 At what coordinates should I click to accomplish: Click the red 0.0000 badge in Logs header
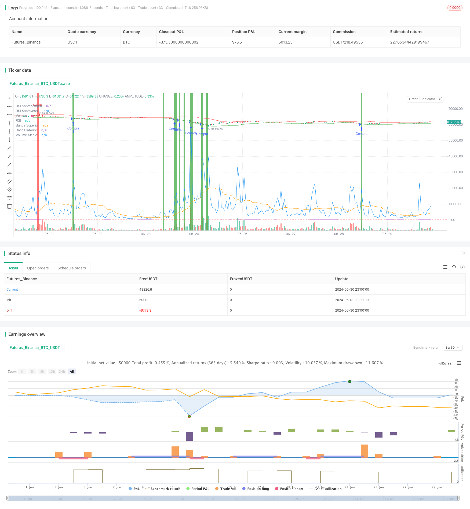pos(455,8)
